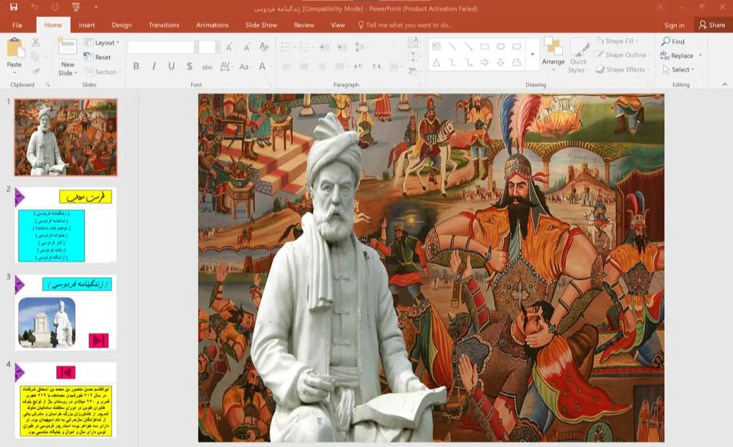Image resolution: width=733 pixels, height=447 pixels.
Task: Insert a Text Box from shapes gallery
Action: [x=437, y=47]
